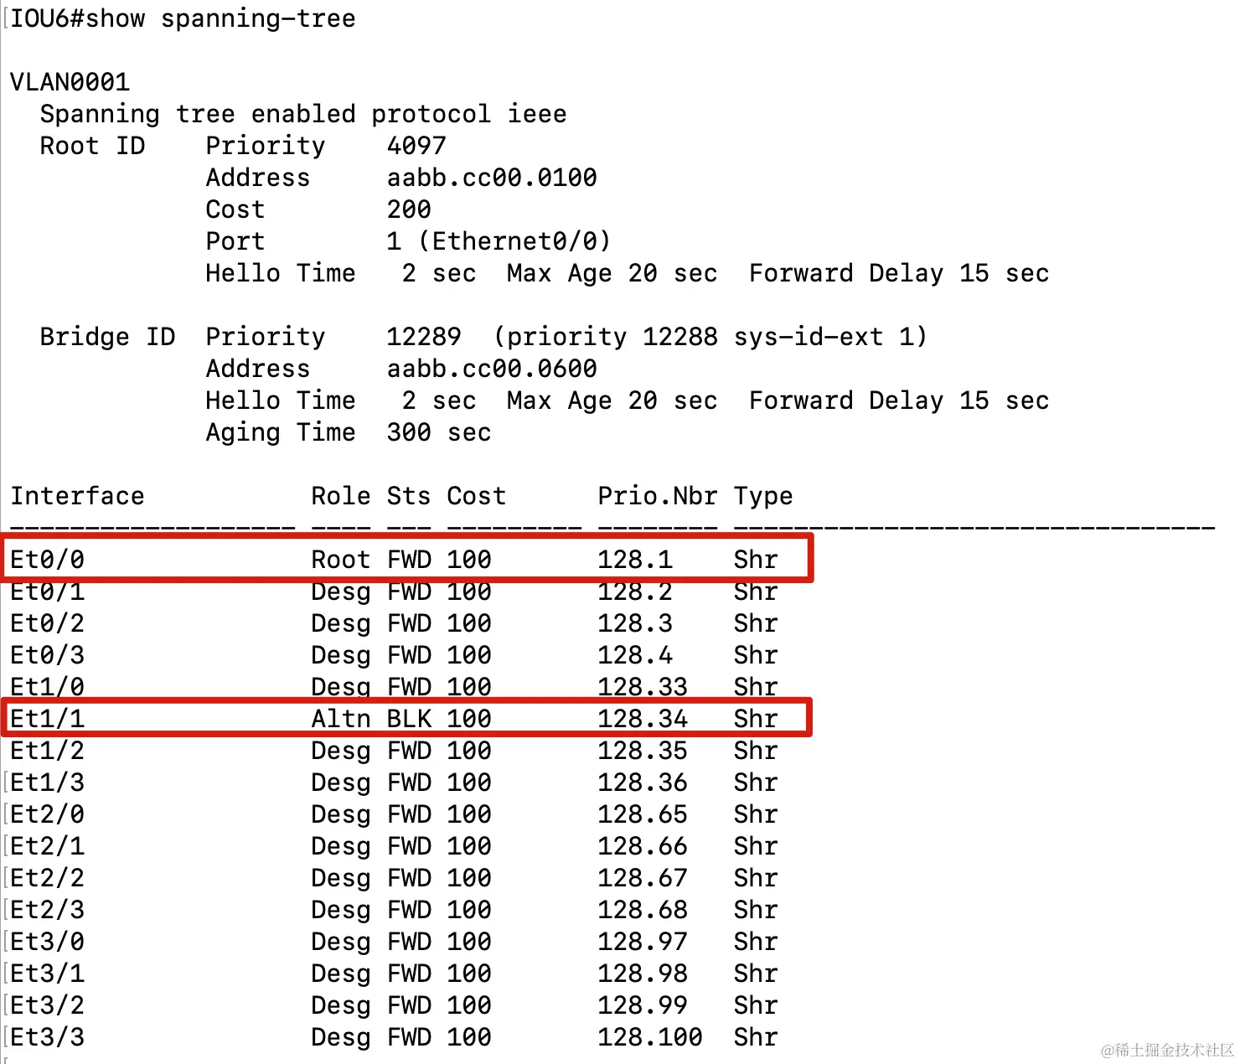
Task: Click Aging Time value '300 sec'
Action: click(x=439, y=432)
